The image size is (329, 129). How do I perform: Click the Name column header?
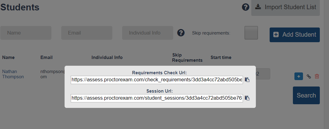pyautogui.click(x=8, y=57)
